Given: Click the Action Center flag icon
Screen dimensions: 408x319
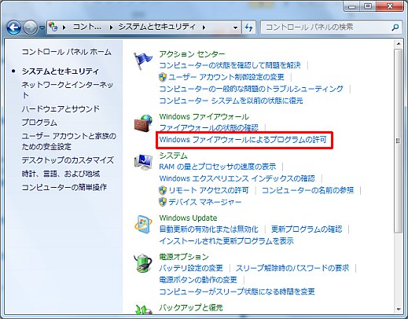Looking at the screenshot, I should tap(143, 60).
